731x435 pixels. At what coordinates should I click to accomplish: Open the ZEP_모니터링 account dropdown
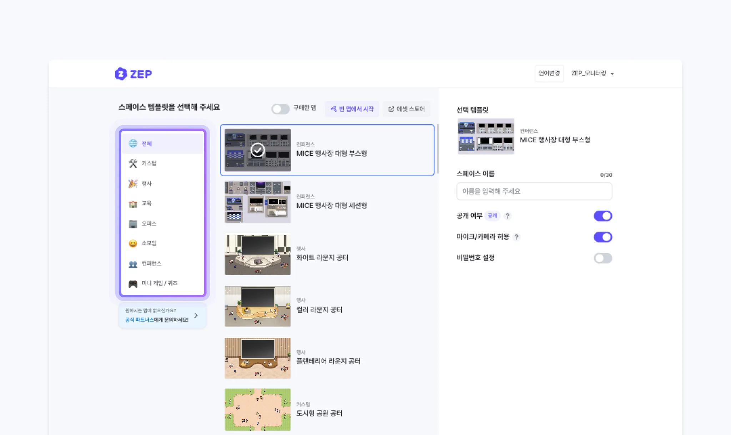(592, 74)
